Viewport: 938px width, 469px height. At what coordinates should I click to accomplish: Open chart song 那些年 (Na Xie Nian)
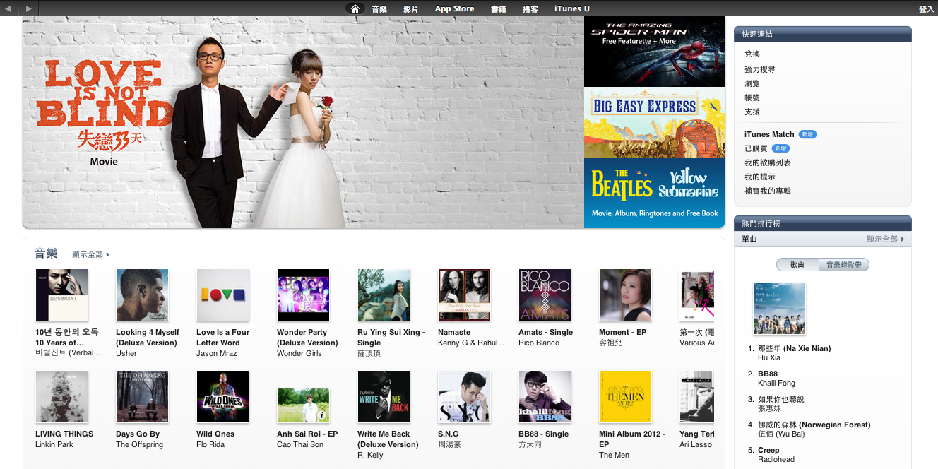pos(794,348)
